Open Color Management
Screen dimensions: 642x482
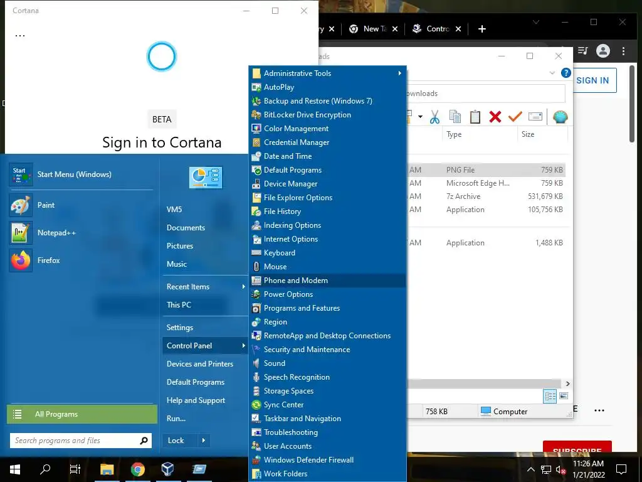pos(327,128)
